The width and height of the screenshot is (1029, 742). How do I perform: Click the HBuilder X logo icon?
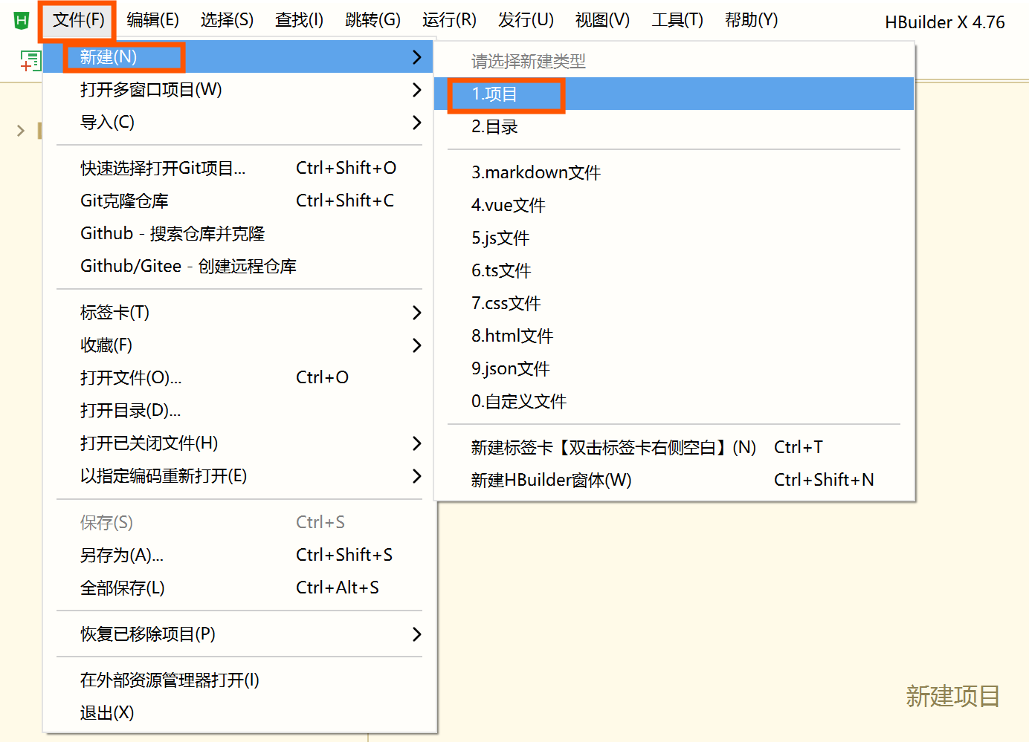[22, 20]
